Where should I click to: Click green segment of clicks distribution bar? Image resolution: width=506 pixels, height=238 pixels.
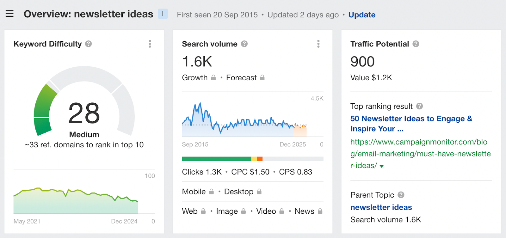[x=216, y=159]
